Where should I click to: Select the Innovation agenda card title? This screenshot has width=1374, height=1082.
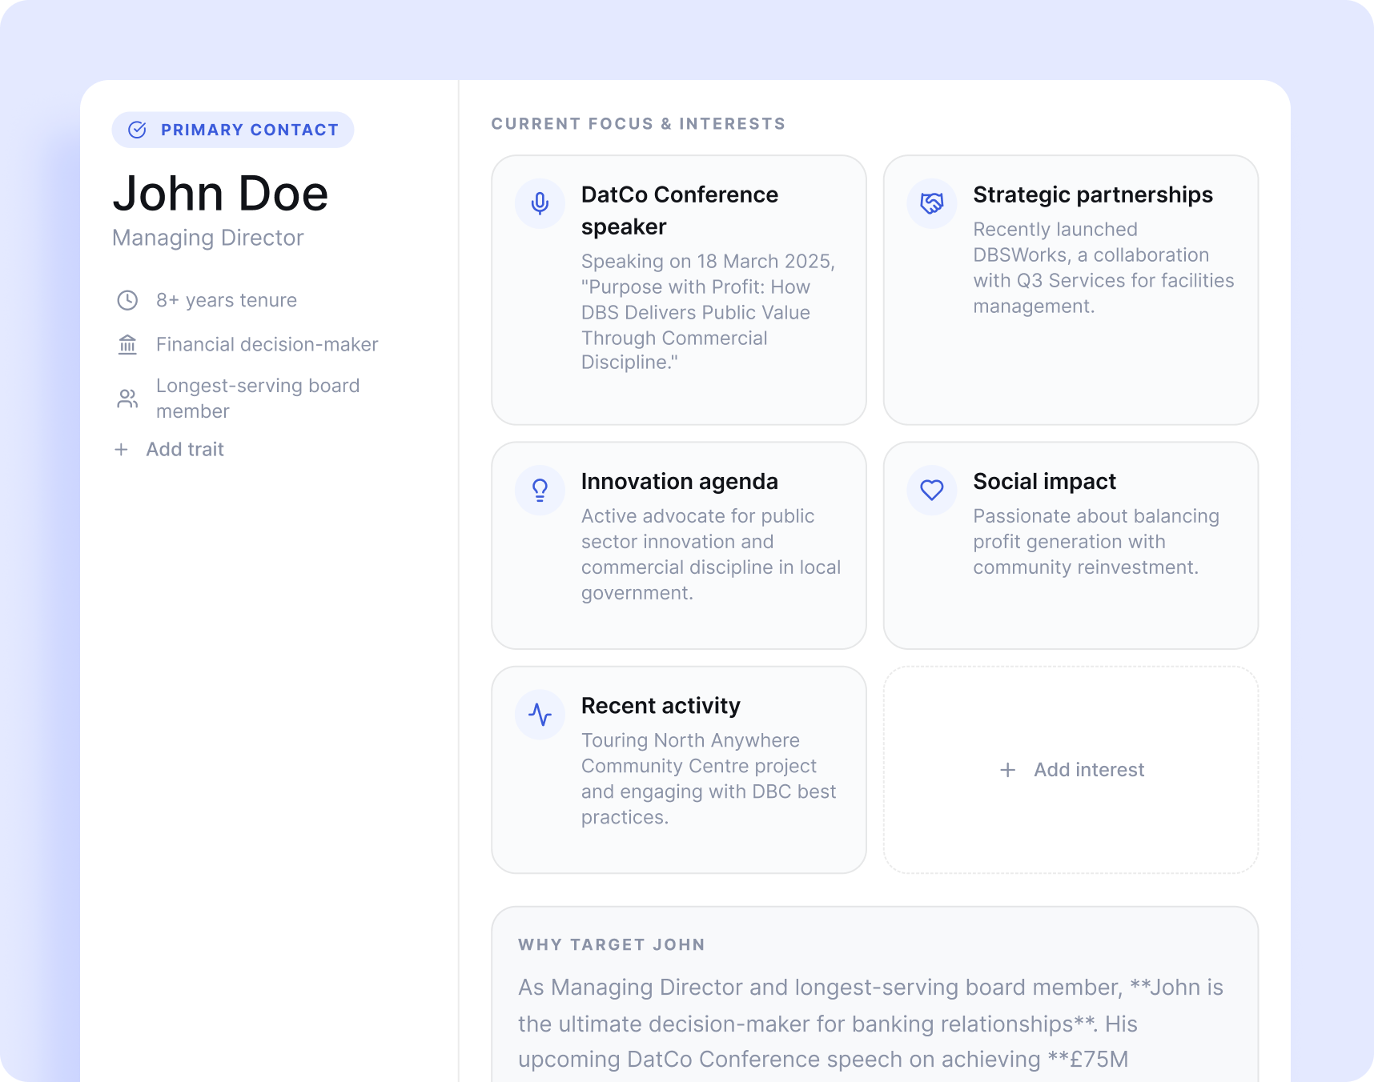tap(680, 481)
